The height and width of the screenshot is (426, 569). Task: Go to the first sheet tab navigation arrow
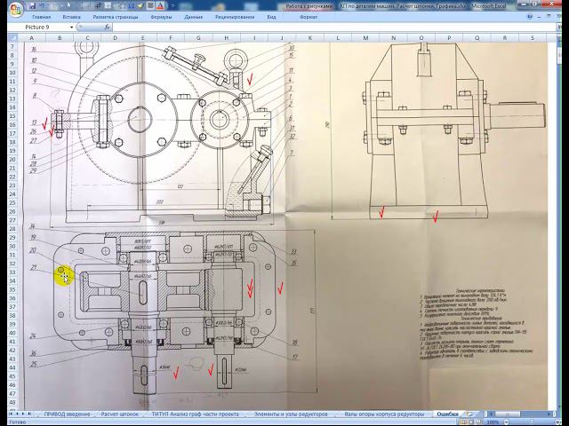click(11, 414)
